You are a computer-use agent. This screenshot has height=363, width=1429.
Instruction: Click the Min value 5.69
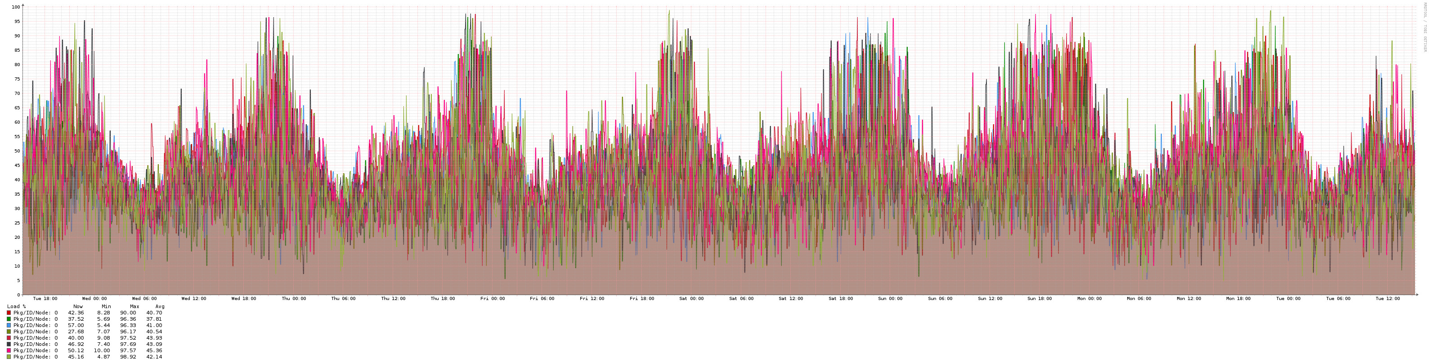pyautogui.click(x=104, y=319)
